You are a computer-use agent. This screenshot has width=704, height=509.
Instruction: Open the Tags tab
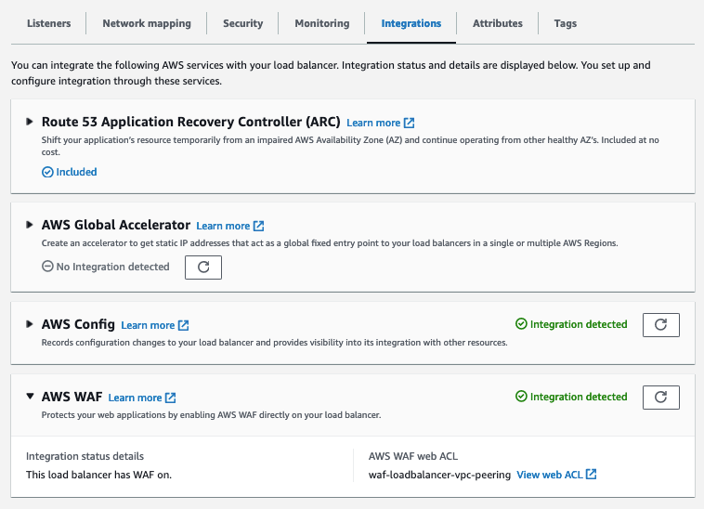pyautogui.click(x=566, y=23)
